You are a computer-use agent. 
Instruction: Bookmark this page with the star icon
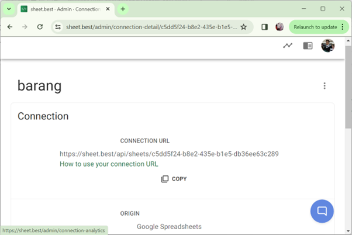click(243, 27)
